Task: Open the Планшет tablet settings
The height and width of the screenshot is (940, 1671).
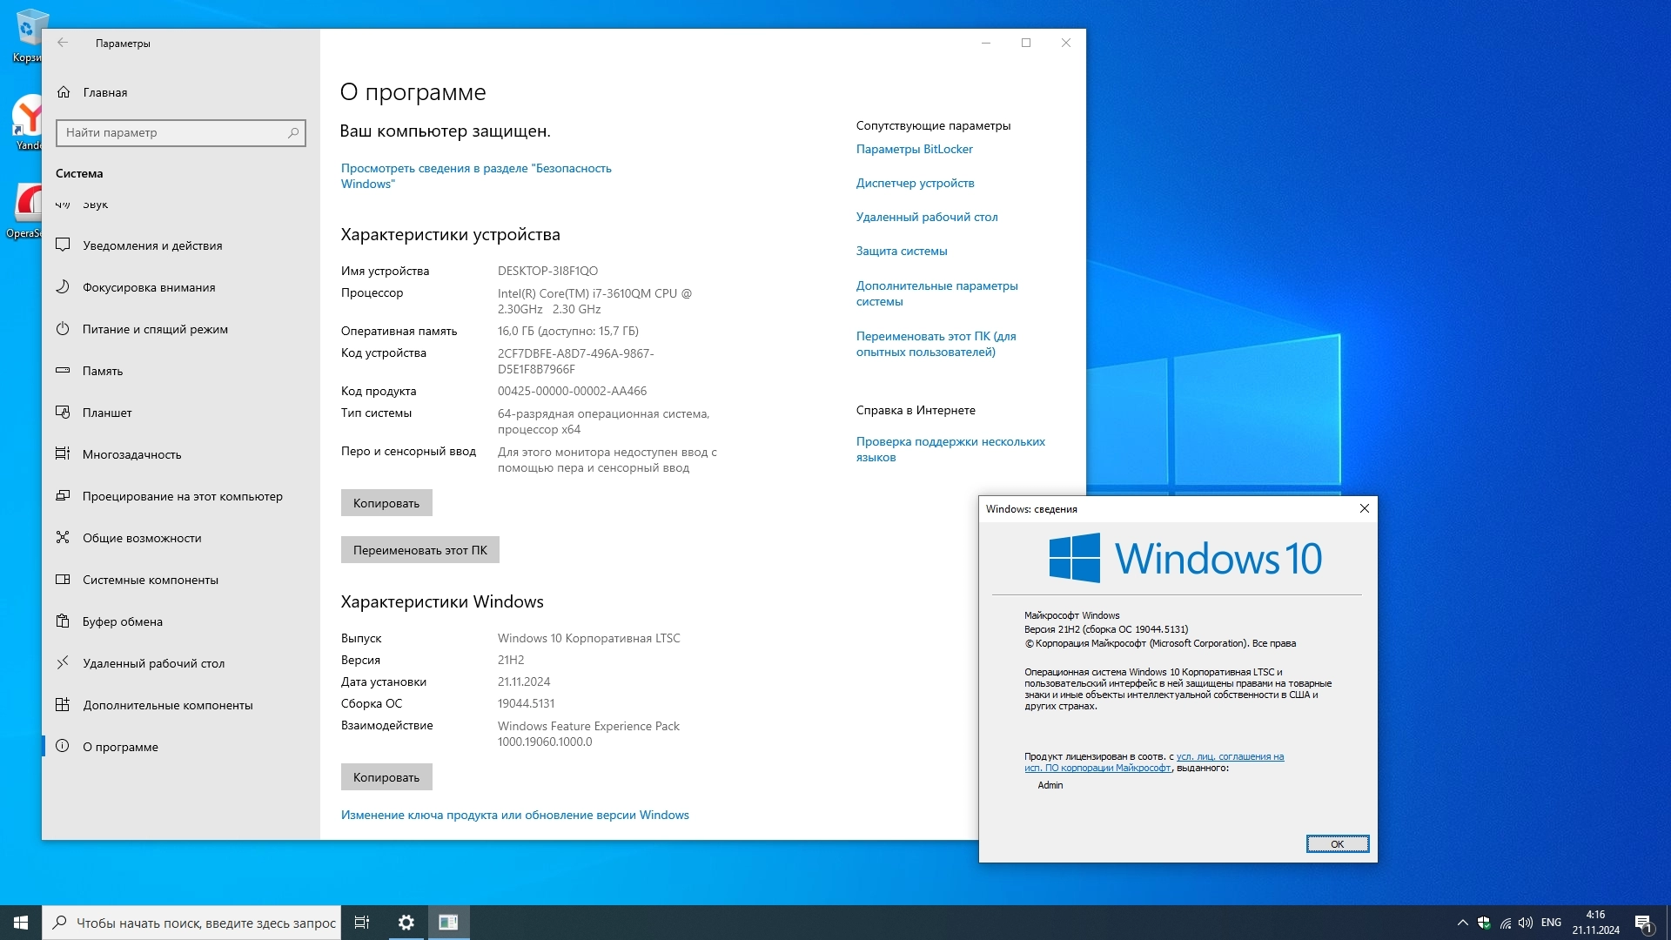Action: tap(107, 413)
